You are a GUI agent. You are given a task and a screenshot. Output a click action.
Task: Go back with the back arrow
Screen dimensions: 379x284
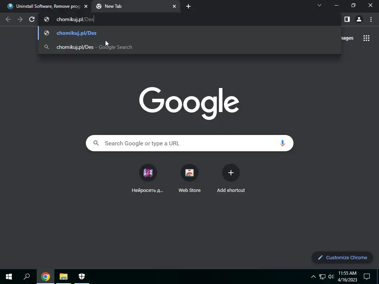[x=8, y=19]
